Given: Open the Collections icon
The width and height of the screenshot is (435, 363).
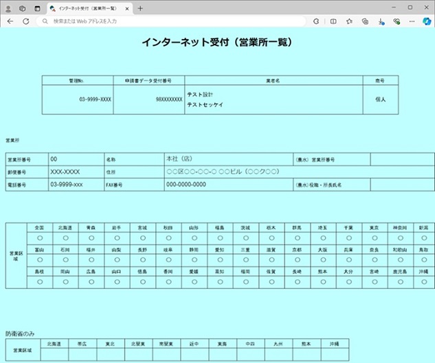Looking at the screenshot, I should tap(365, 21).
